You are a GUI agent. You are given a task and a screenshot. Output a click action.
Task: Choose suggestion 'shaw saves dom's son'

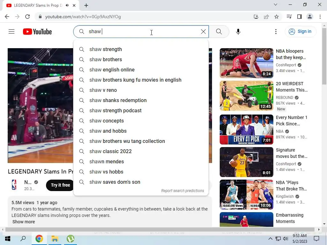pos(141,182)
